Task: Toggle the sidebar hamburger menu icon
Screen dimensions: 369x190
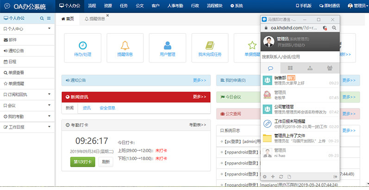Action: (x=49, y=19)
